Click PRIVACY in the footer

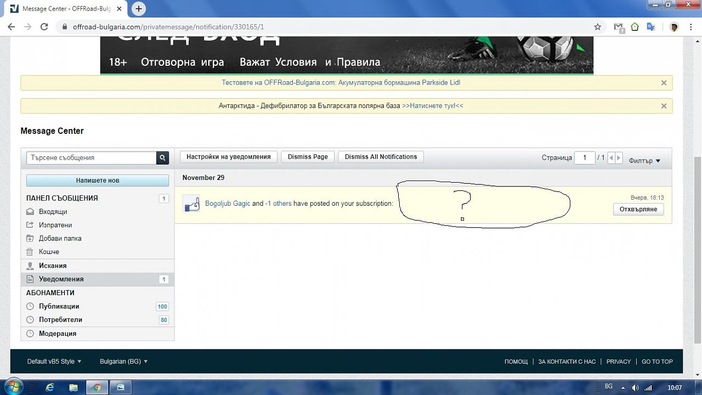click(619, 362)
